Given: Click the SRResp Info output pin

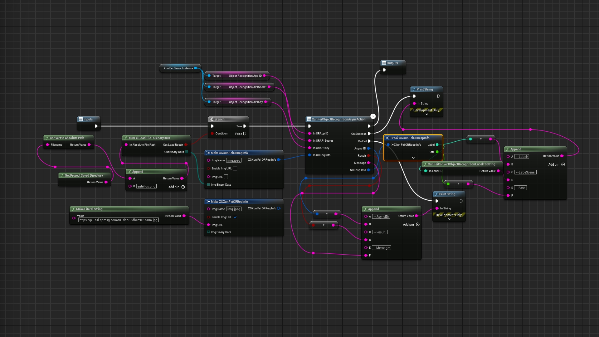Looking at the screenshot, I should coord(369,170).
